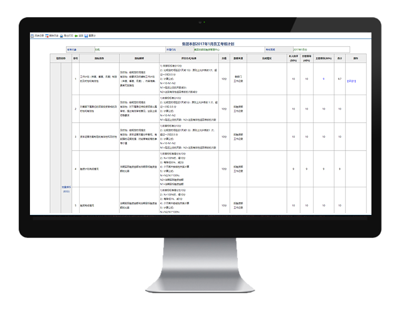Click the 合计 value 9.7 in row 1
Image resolution: width=396 pixels, height=310 pixels.
point(339,78)
